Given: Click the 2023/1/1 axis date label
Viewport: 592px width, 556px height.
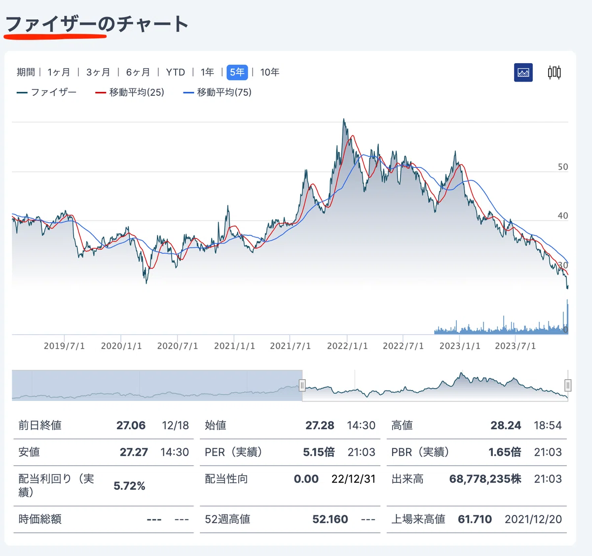Looking at the screenshot, I should [460, 346].
